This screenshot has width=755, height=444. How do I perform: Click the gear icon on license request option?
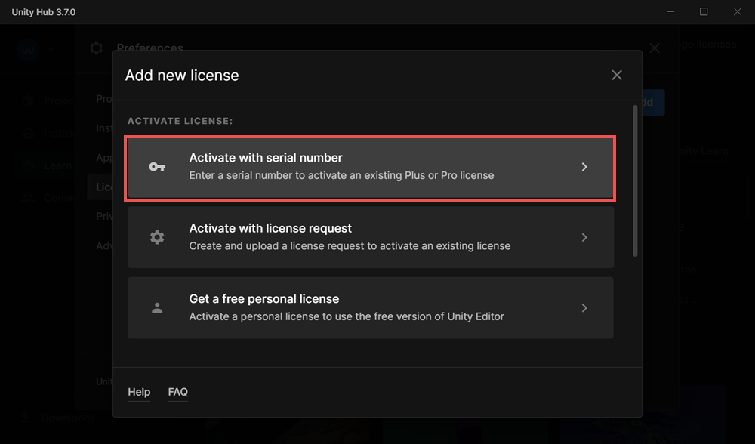coord(156,236)
